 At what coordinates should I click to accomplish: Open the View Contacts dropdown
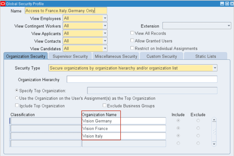click(x=105, y=41)
